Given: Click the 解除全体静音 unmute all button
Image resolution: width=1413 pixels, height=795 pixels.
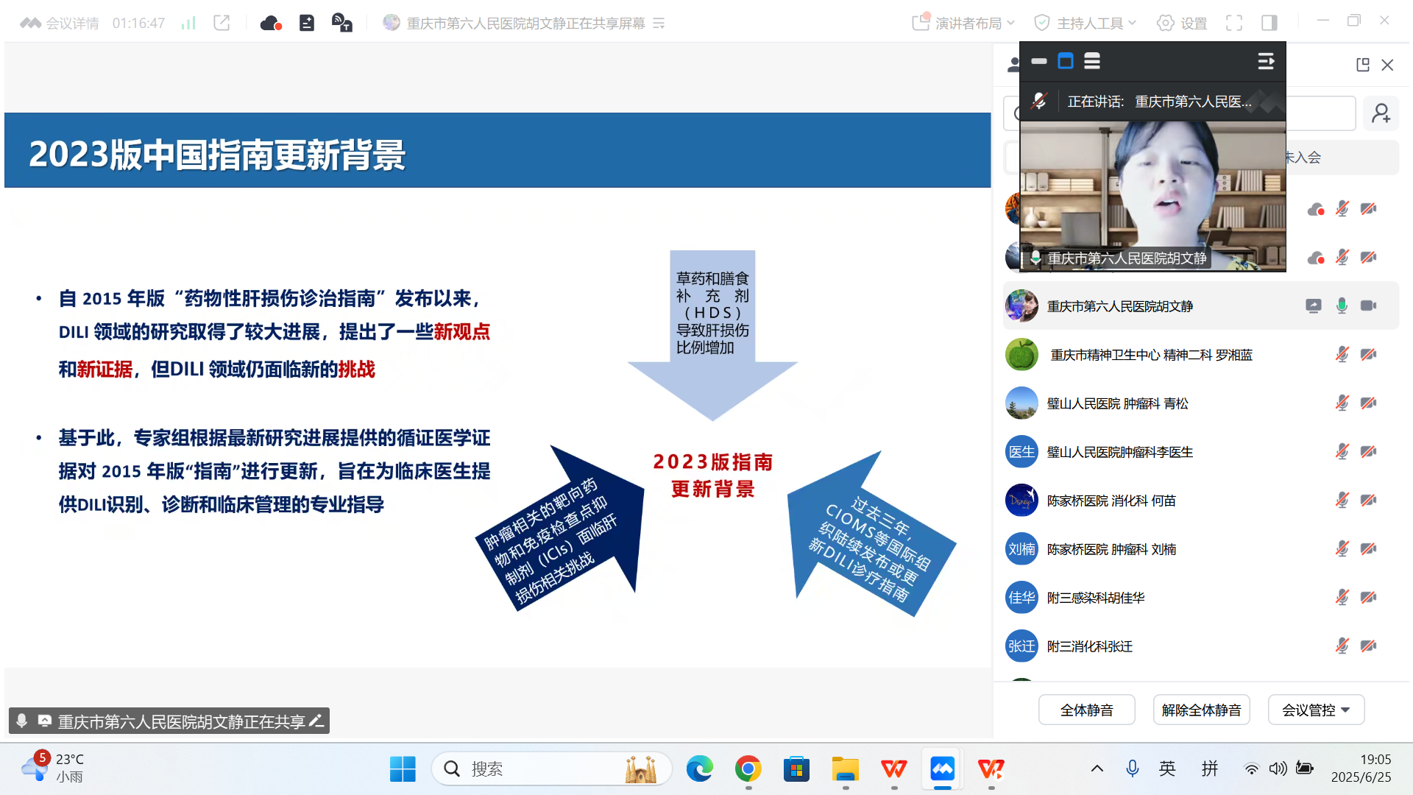Looking at the screenshot, I should [x=1201, y=710].
